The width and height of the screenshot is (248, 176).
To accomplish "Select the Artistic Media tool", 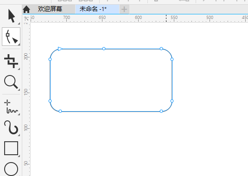I will 11,127.
